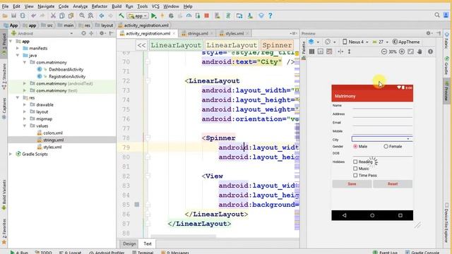The height and width of the screenshot is (254, 452).
Task: Click the orientation icon in the Preview toolbar
Action: [x=328, y=42]
